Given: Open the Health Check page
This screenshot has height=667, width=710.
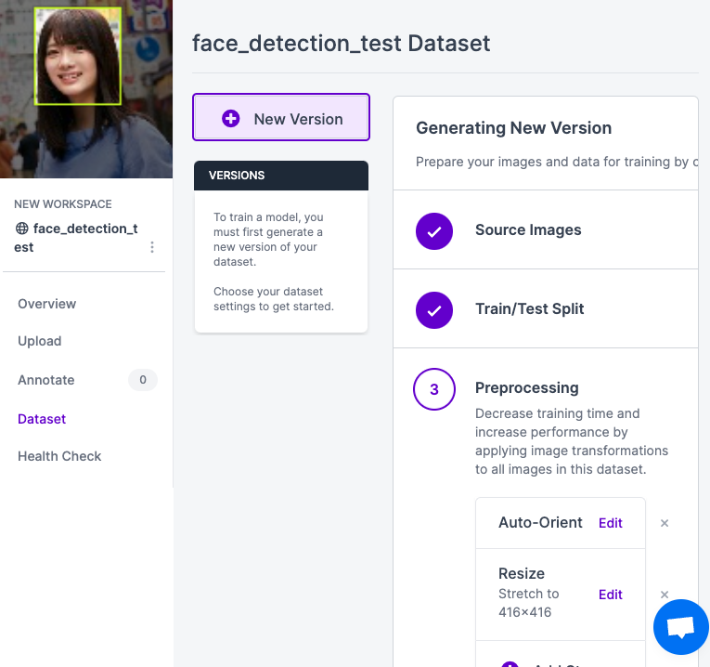Looking at the screenshot, I should click(x=59, y=456).
